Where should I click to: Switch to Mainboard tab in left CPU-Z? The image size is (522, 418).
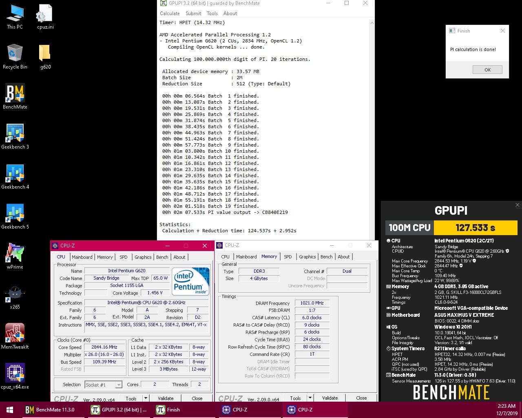coord(82,257)
